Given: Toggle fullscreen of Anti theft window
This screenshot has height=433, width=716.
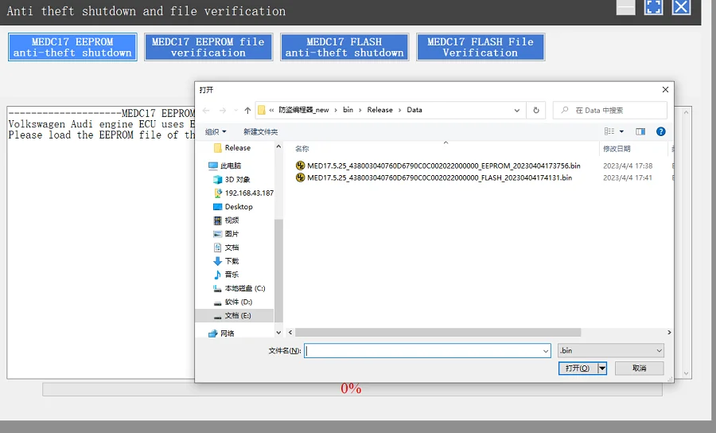Looking at the screenshot, I should (653, 7).
